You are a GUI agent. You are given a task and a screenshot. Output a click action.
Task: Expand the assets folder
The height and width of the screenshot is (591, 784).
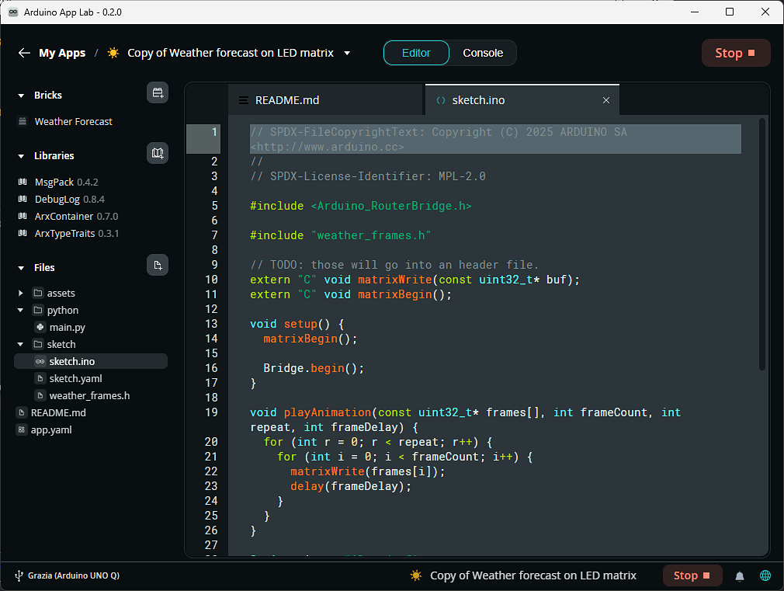[21, 294]
